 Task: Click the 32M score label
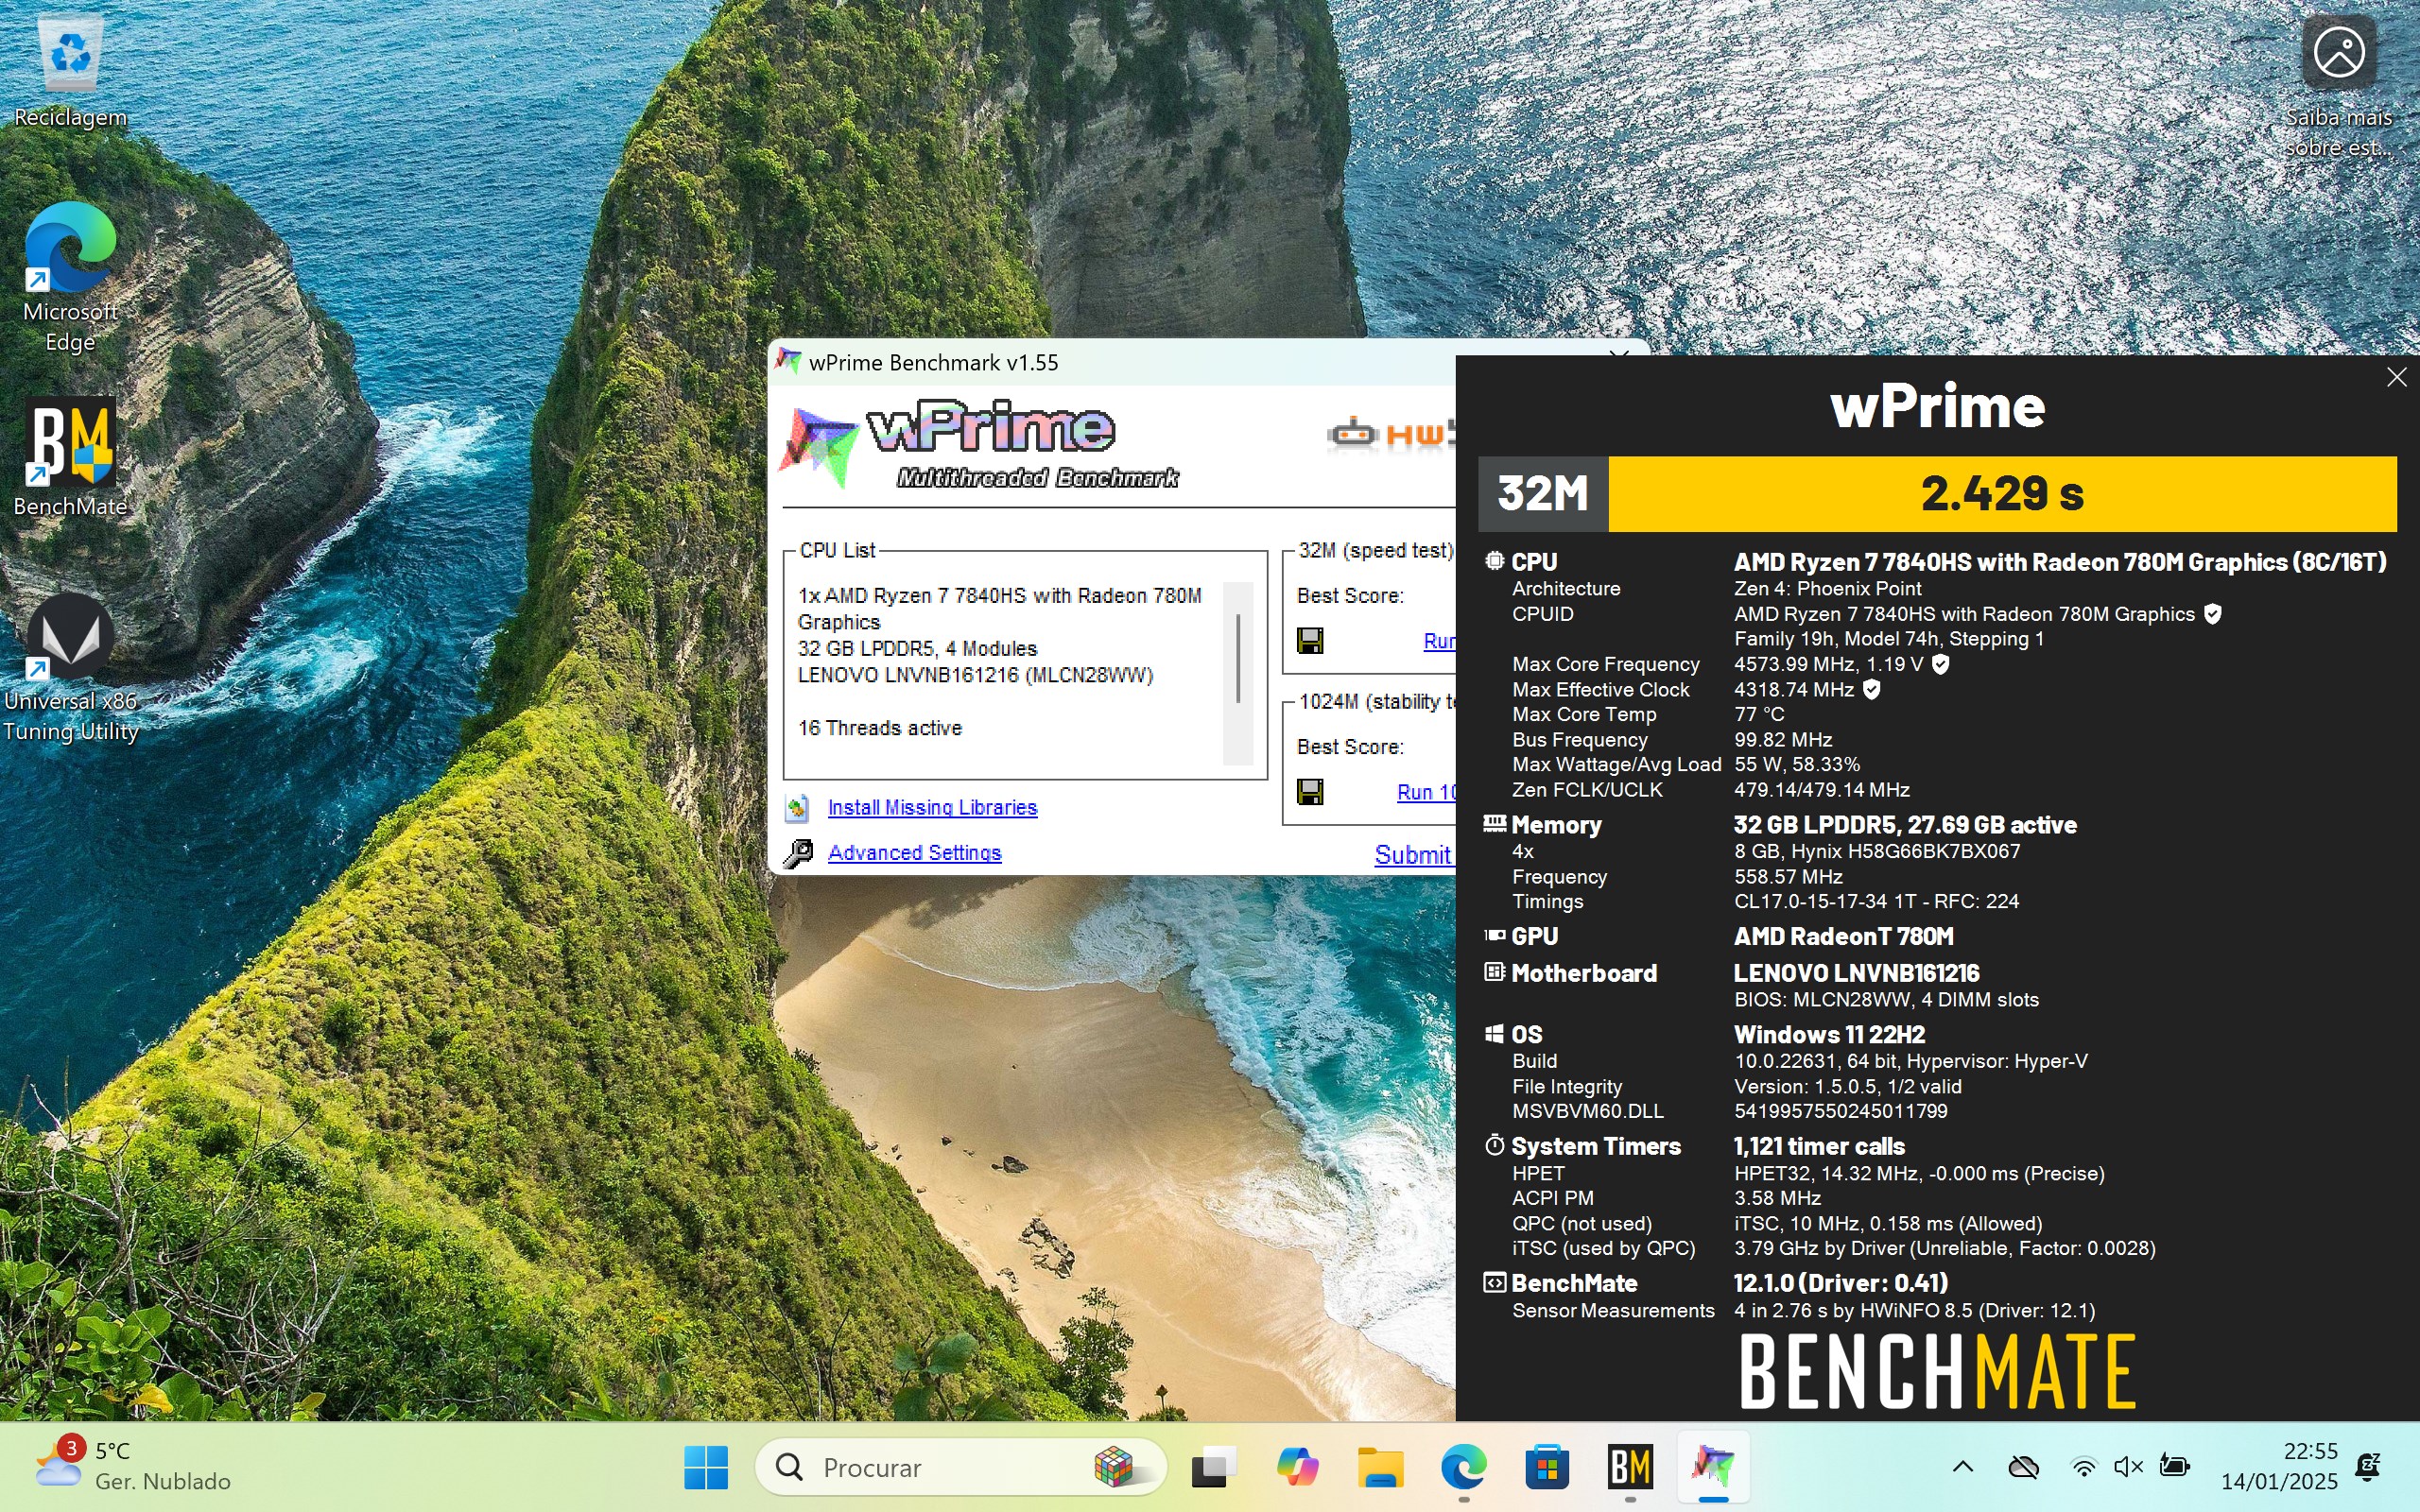(1543, 494)
